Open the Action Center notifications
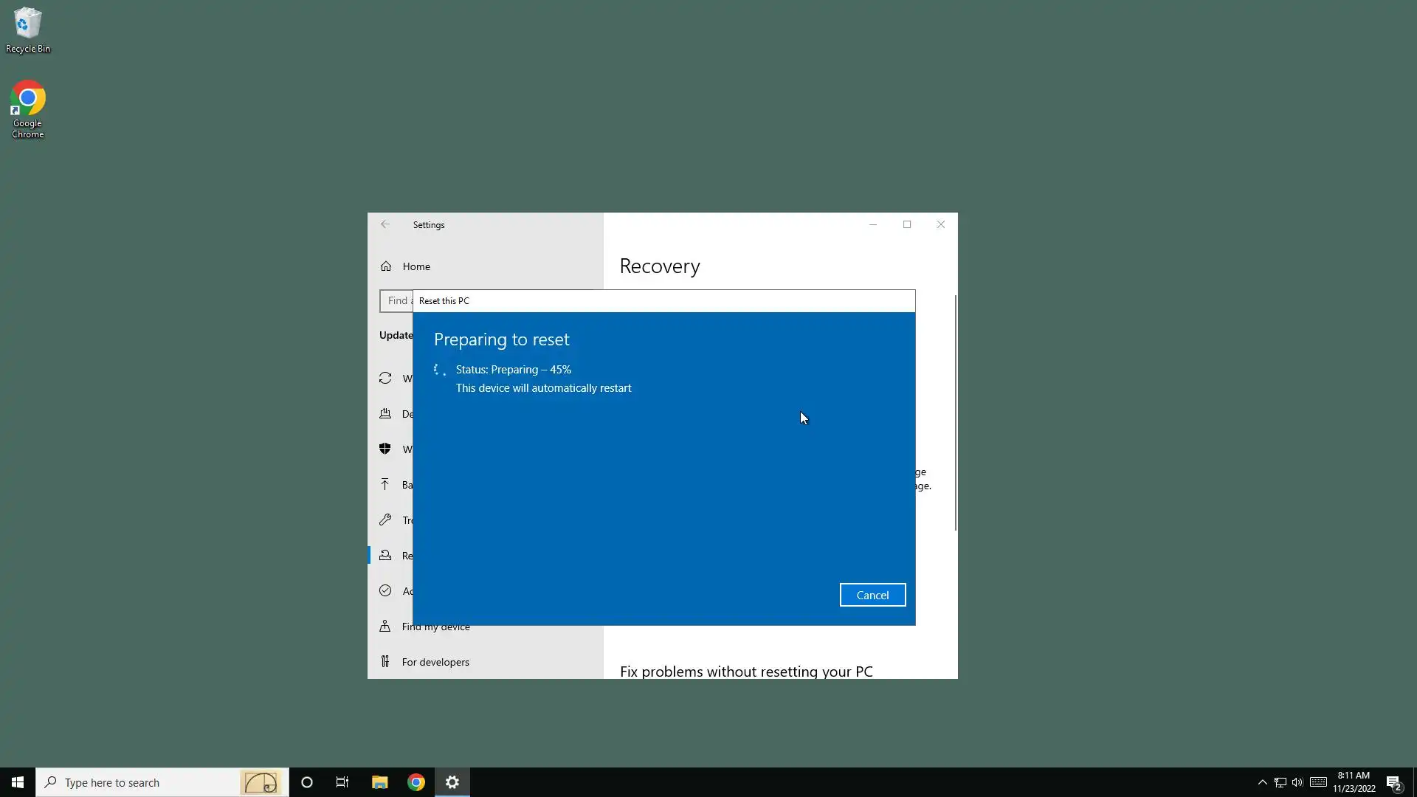Image resolution: width=1417 pixels, height=797 pixels. point(1394,782)
